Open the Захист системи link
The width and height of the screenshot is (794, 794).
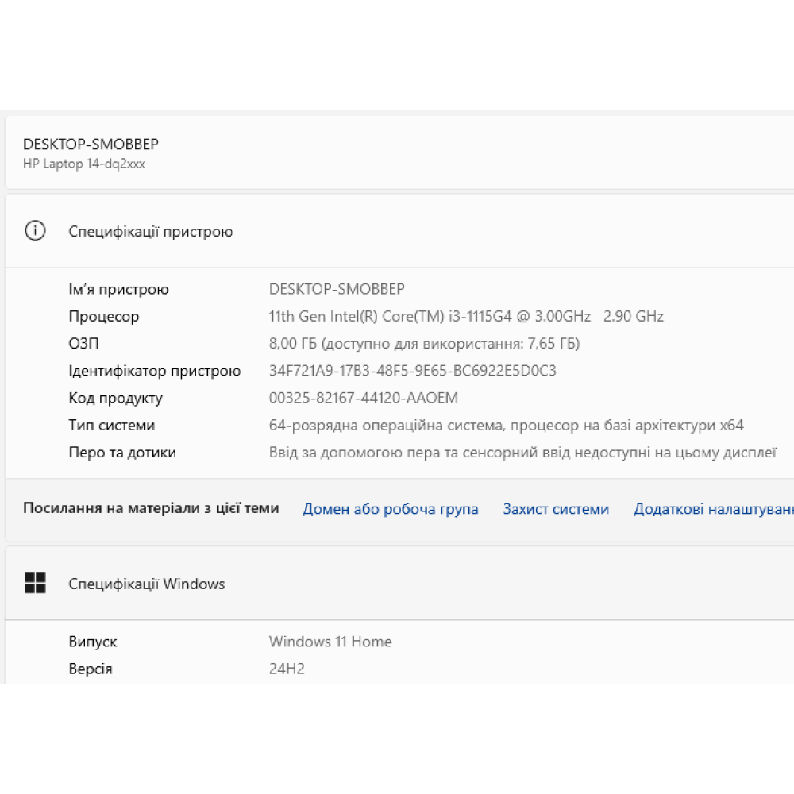(x=556, y=509)
